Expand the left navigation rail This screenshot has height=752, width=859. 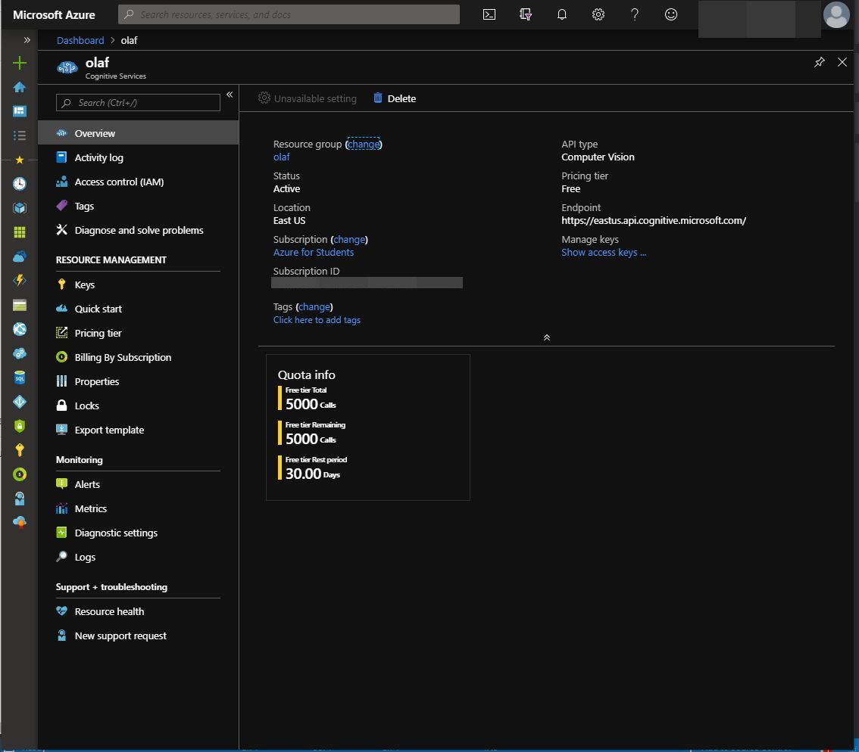(x=27, y=40)
